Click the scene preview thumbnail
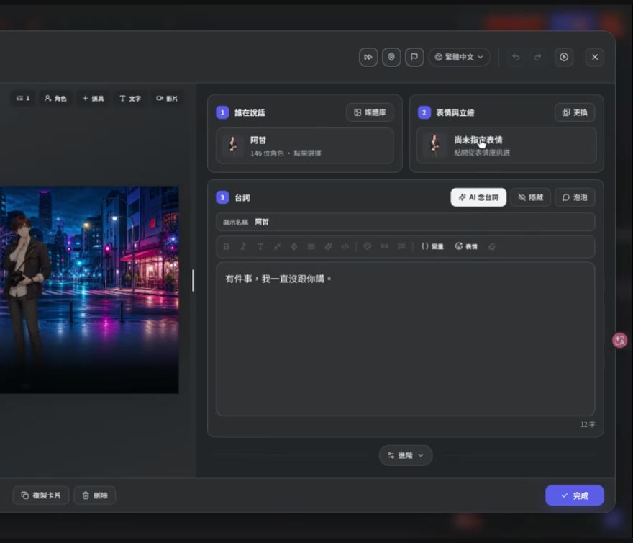 click(x=89, y=290)
